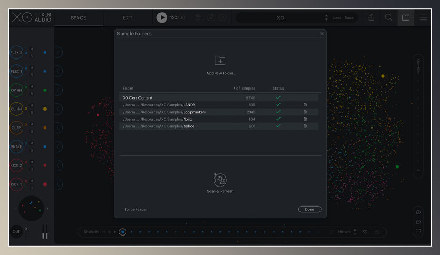Open the hamburger main menu
The height and width of the screenshot is (255, 440).
[x=424, y=17]
